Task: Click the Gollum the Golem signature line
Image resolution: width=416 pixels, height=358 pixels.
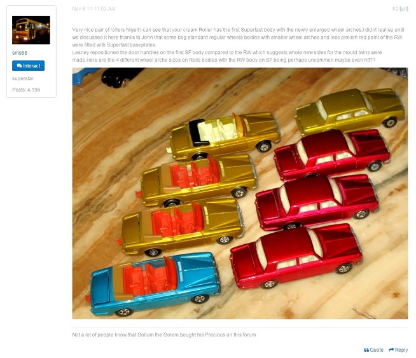Action: (x=164, y=334)
